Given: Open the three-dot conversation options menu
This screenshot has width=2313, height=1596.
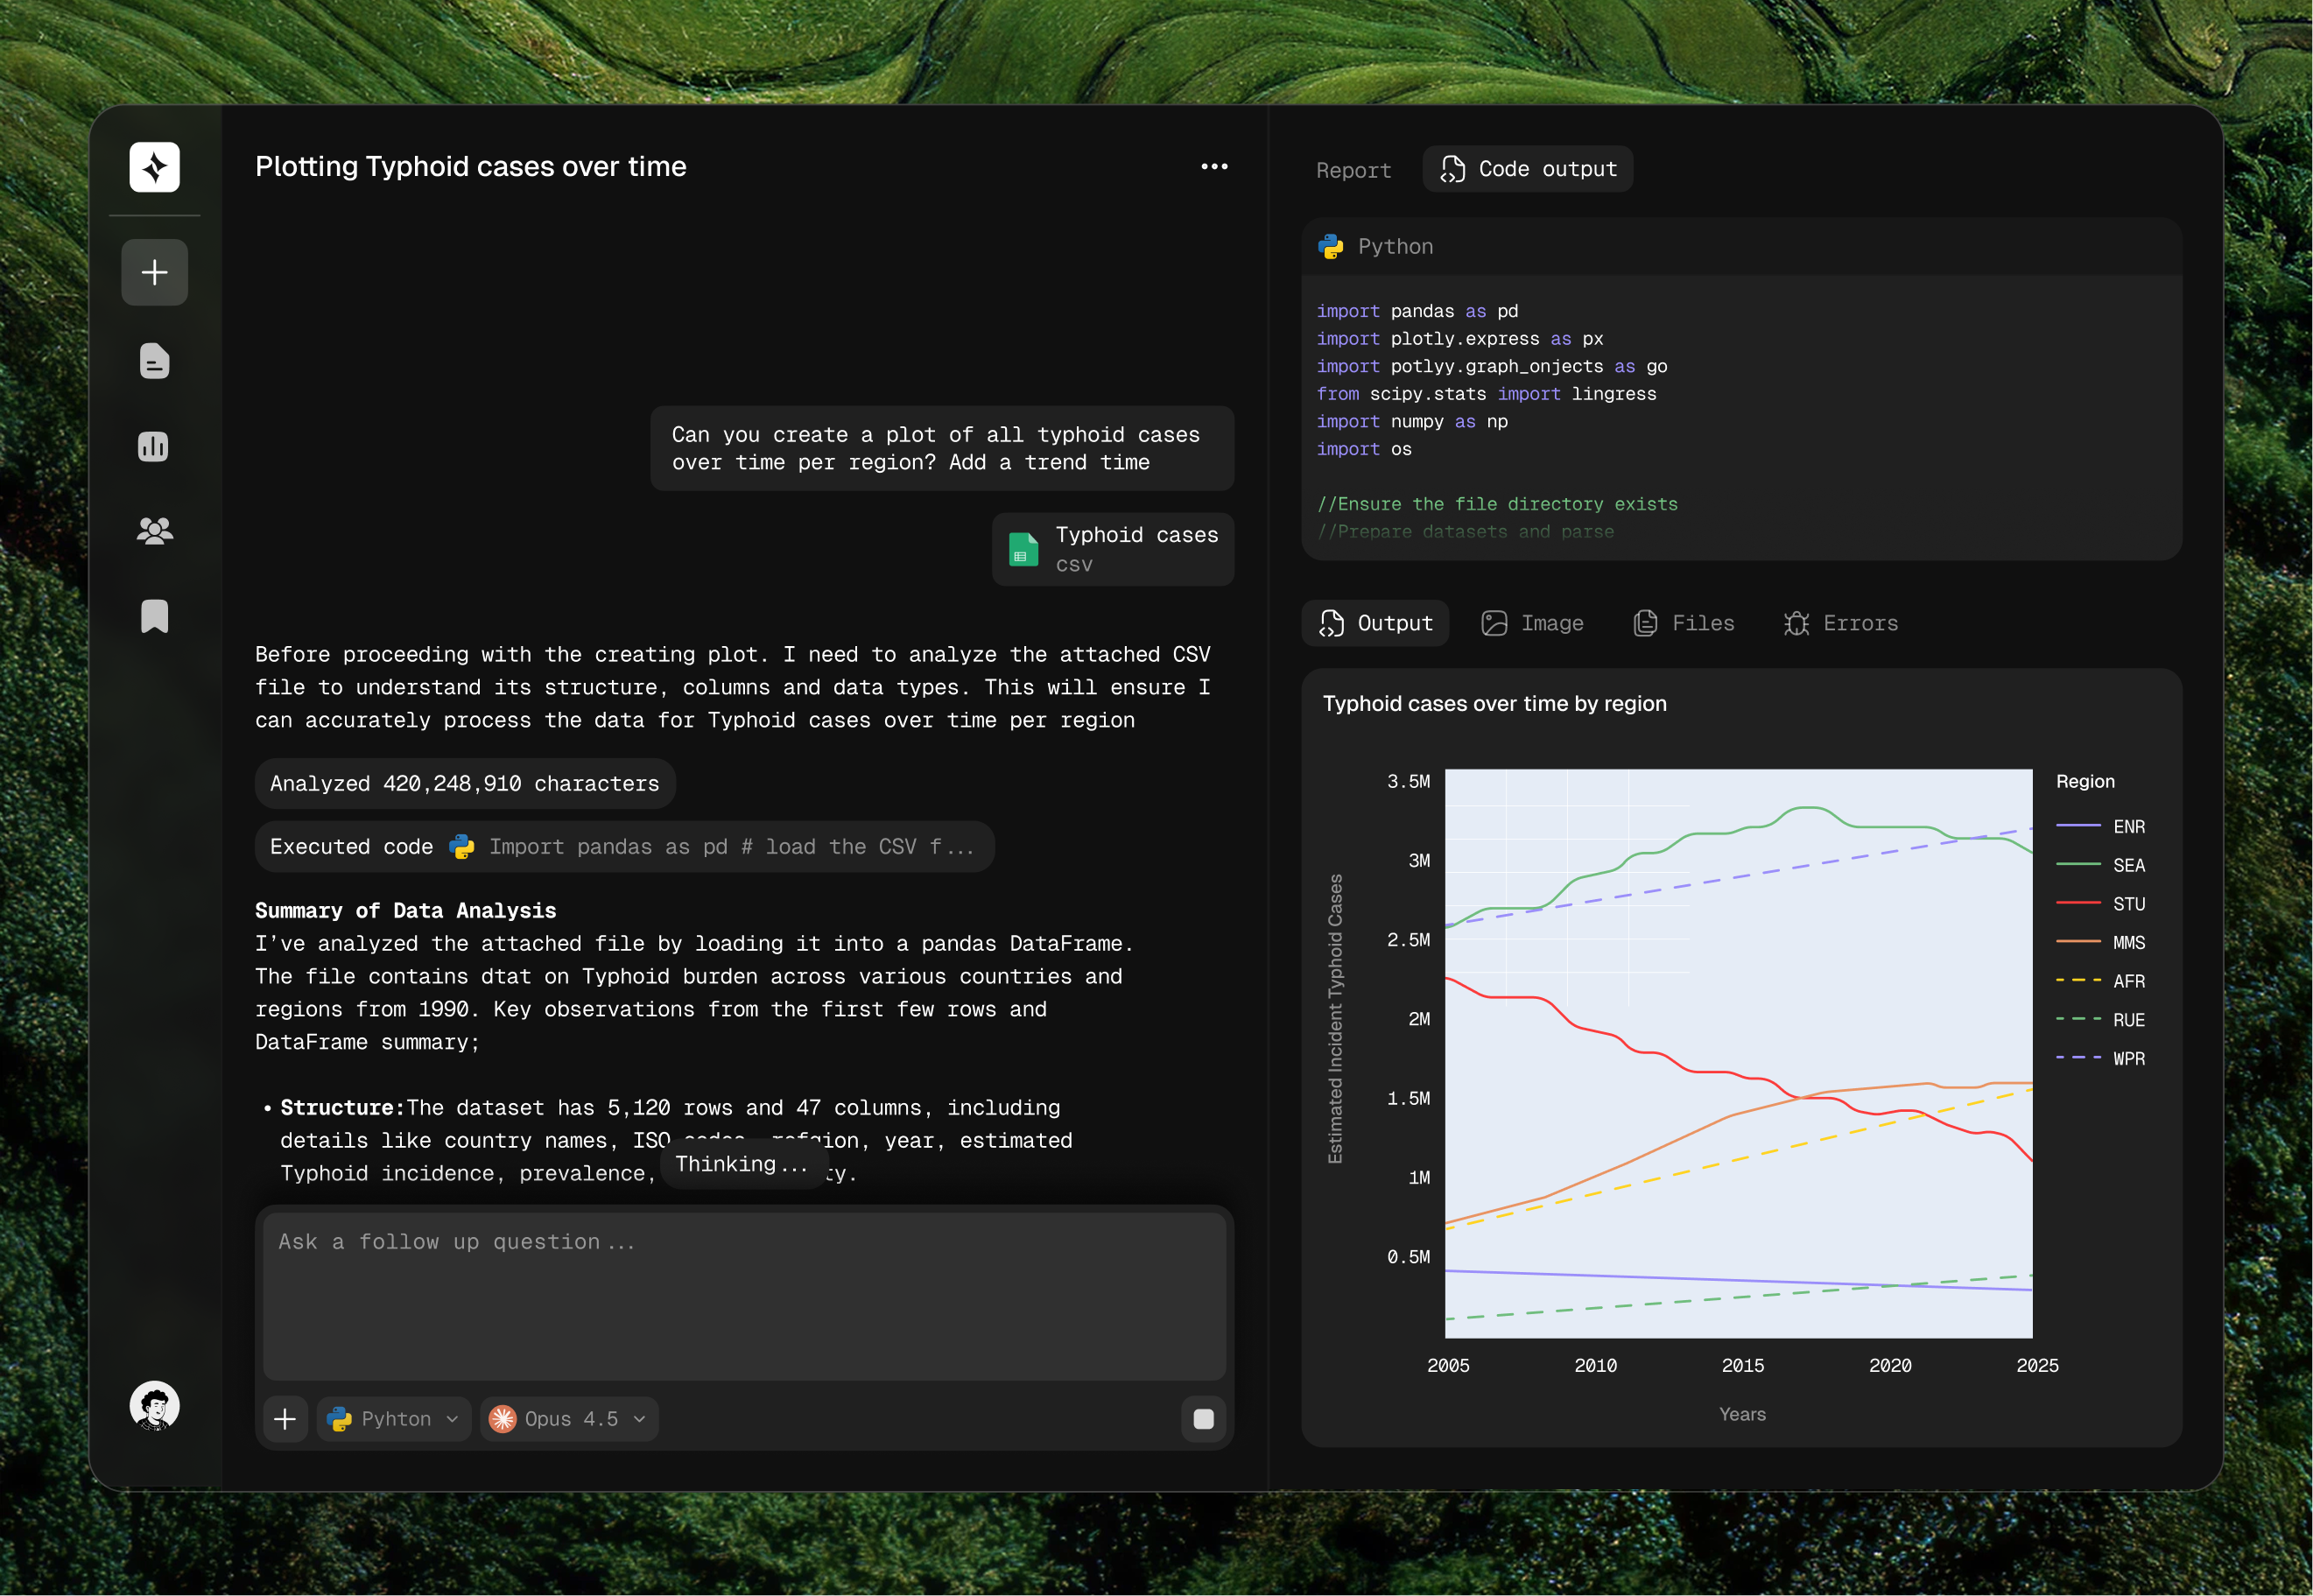Looking at the screenshot, I should coord(1214,167).
